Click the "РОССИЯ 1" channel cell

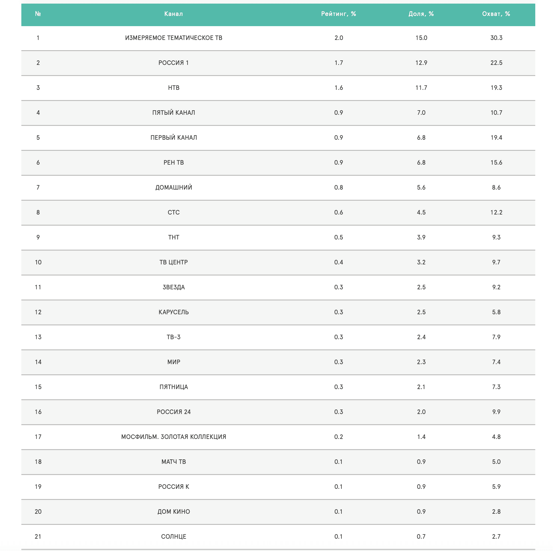(x=174, y=63)
